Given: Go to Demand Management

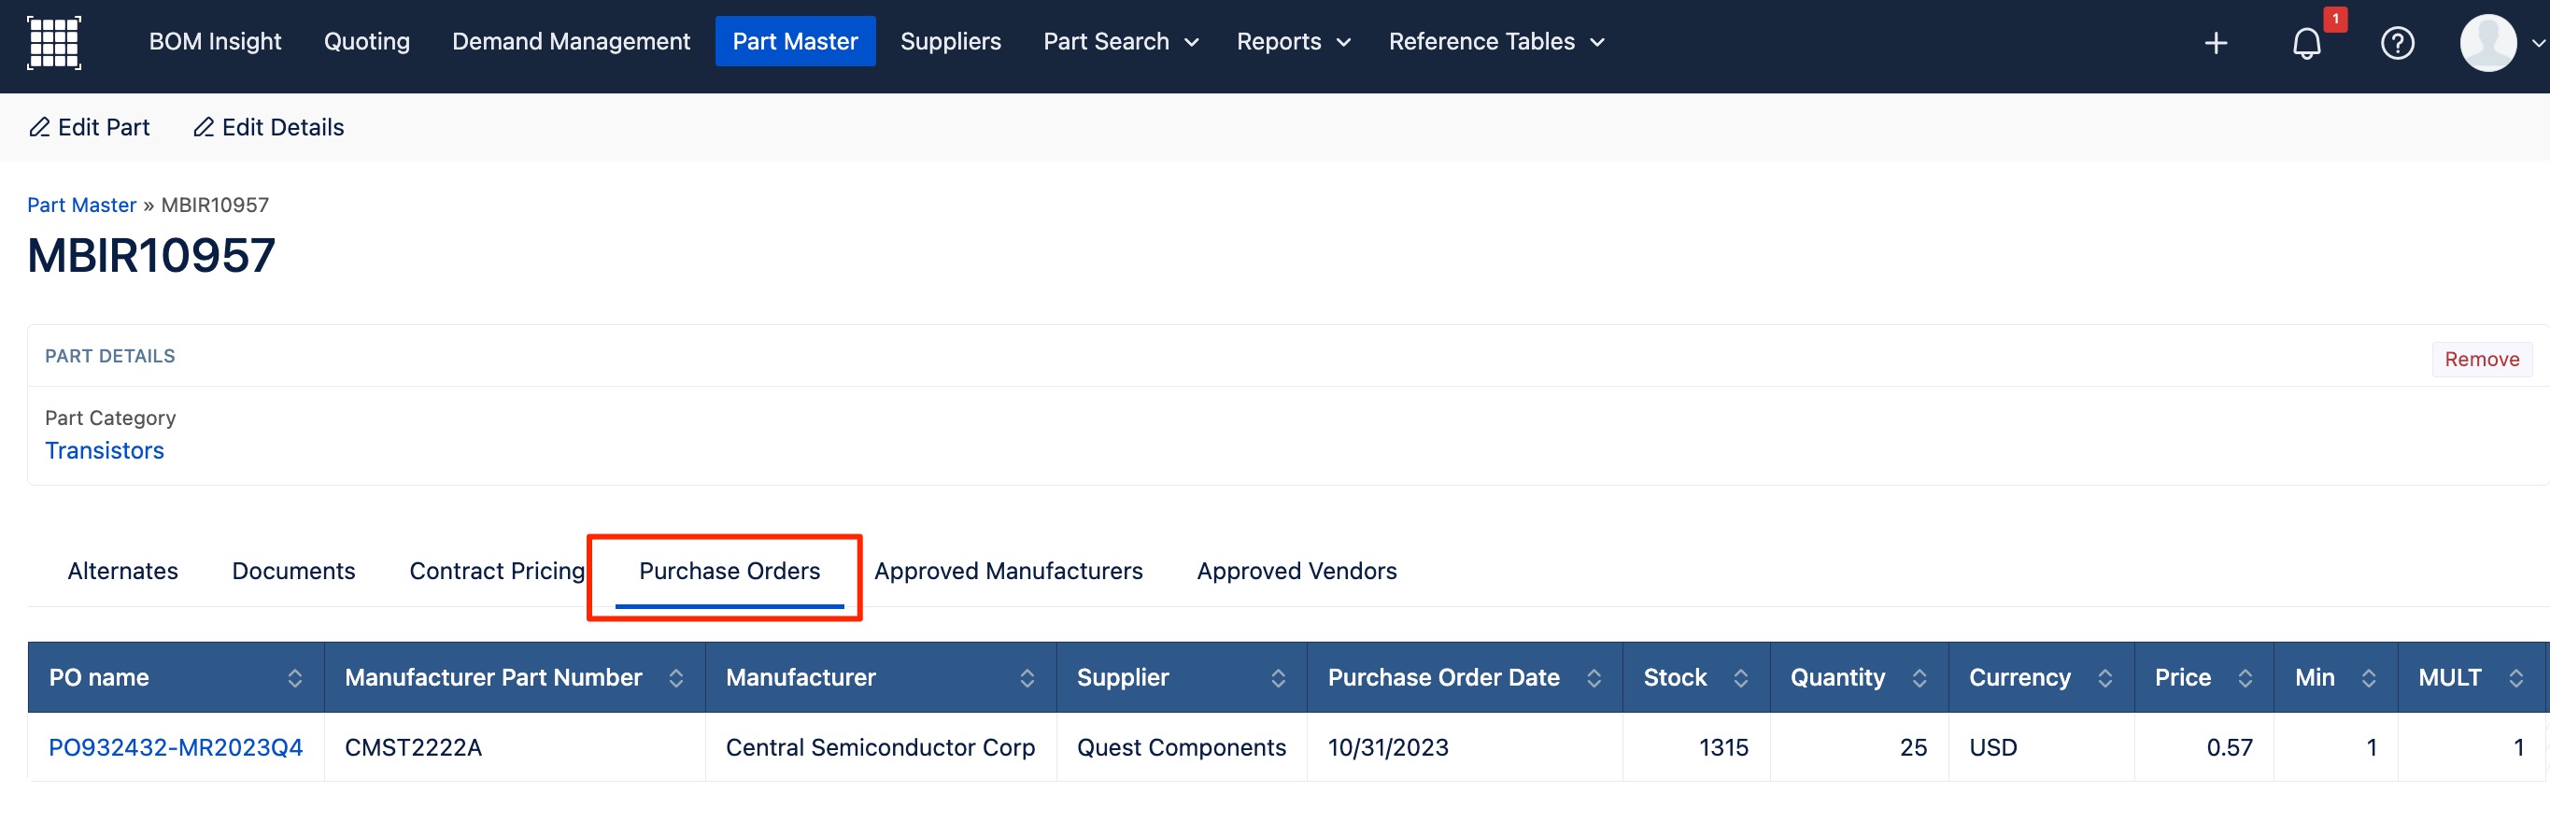Looking at the screenshot, I should [570, 42].
